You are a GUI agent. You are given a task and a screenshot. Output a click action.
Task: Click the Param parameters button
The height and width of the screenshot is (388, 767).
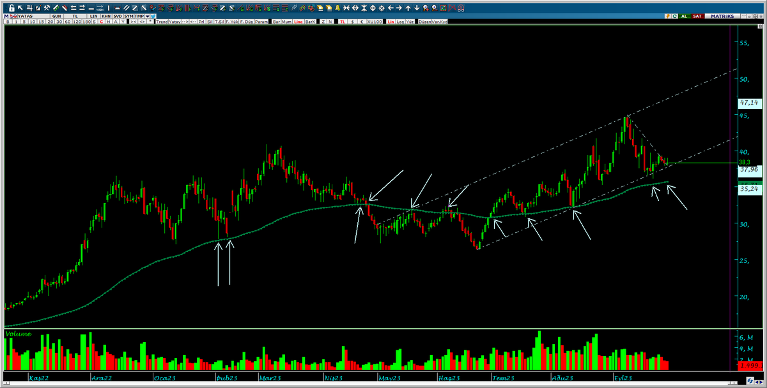pyautogui.click(x=262, y=22)
